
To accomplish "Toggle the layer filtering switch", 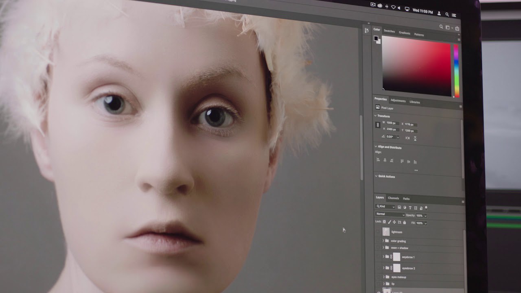I will 426,208.
